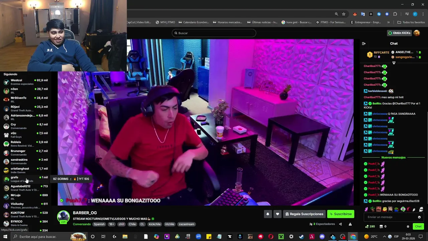Image resolution: width=428 pixels, height=241 pixels.
Task: Open the Chrome extensions puzzle icon
Action: click(395, 14)
